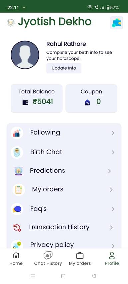Tap the Following people icon
The width and height of the screenshot is (128, 284).
pyautogui.click(x=17, y=133)
